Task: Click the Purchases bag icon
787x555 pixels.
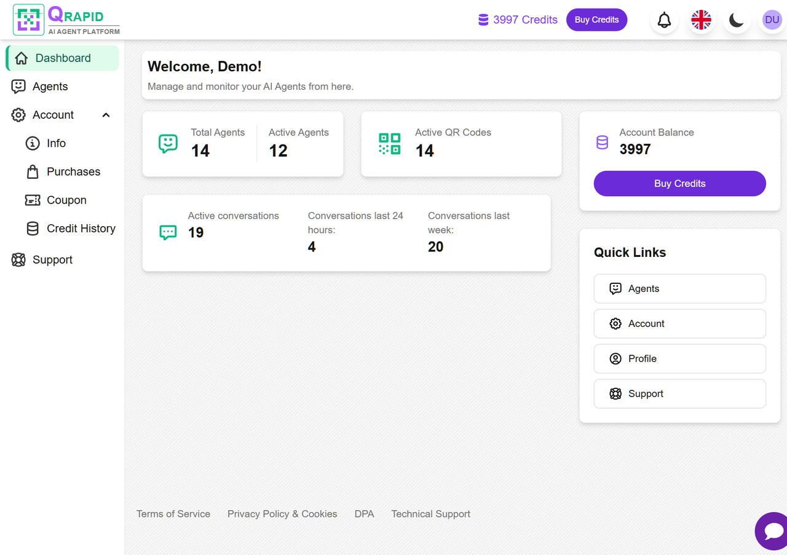Action: pyautogui.click(x=32, y=171)
